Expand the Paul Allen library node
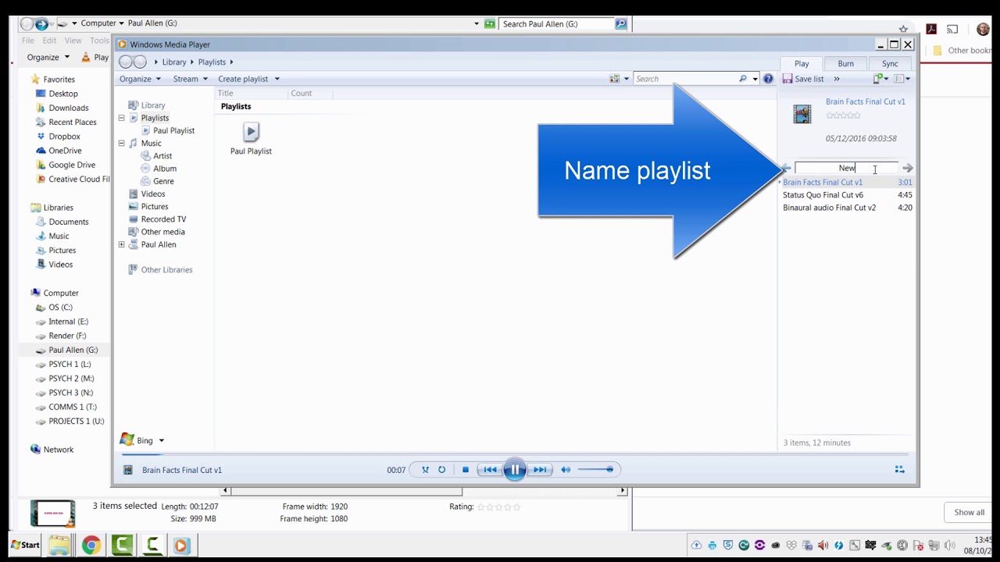The width and height of the screenshot is (1000, 562). point(122,244)
